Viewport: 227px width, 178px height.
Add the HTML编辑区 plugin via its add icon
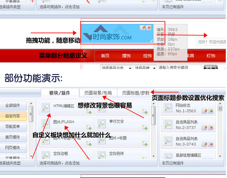click(89, 111)
